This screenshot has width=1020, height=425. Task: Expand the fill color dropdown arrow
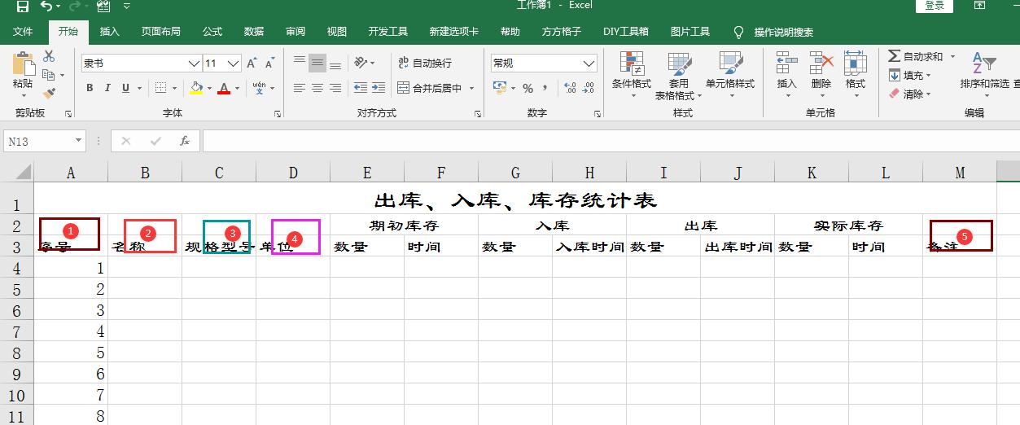[x=209, y=88]
